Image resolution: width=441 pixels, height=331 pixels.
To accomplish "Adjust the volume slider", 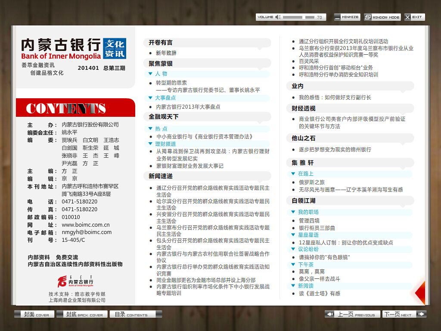I will pos(301,17).
